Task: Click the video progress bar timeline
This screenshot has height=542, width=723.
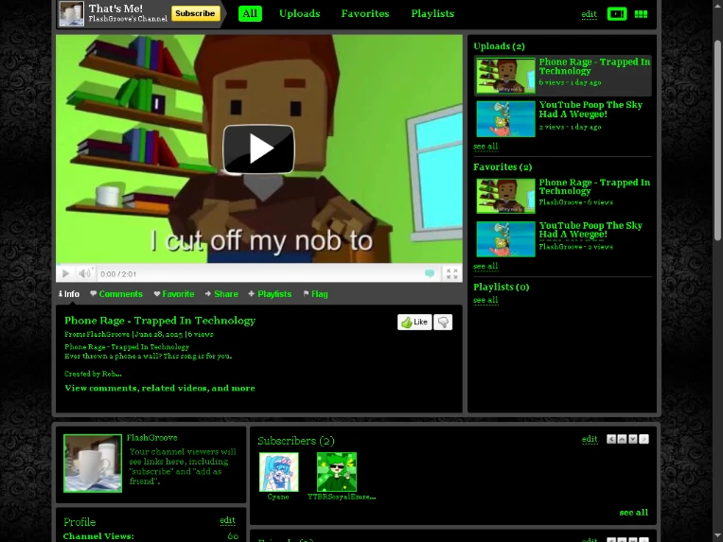Action: coord(259,266)
